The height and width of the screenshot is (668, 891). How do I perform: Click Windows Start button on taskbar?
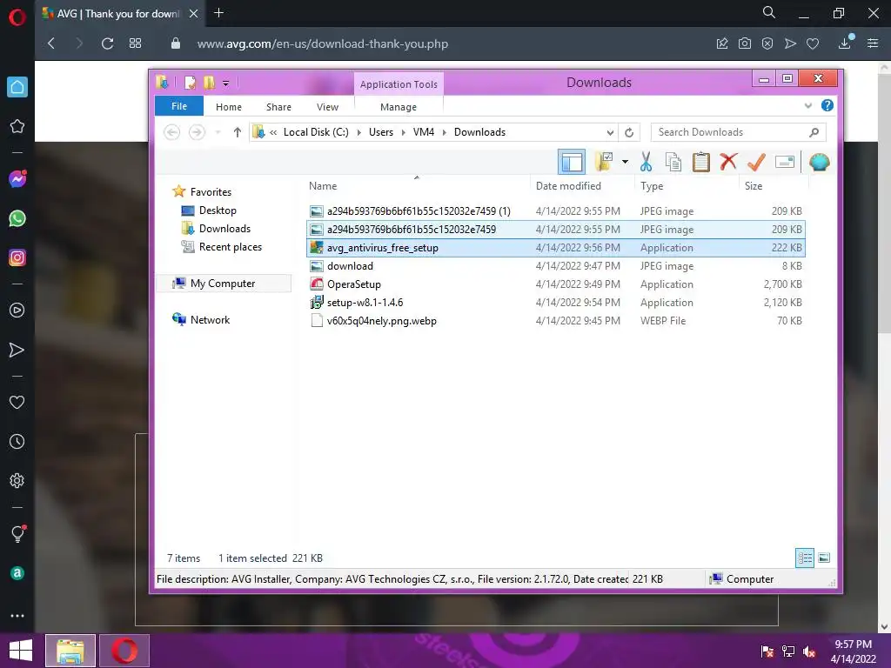pyautogui.click(x=21, y=651)
